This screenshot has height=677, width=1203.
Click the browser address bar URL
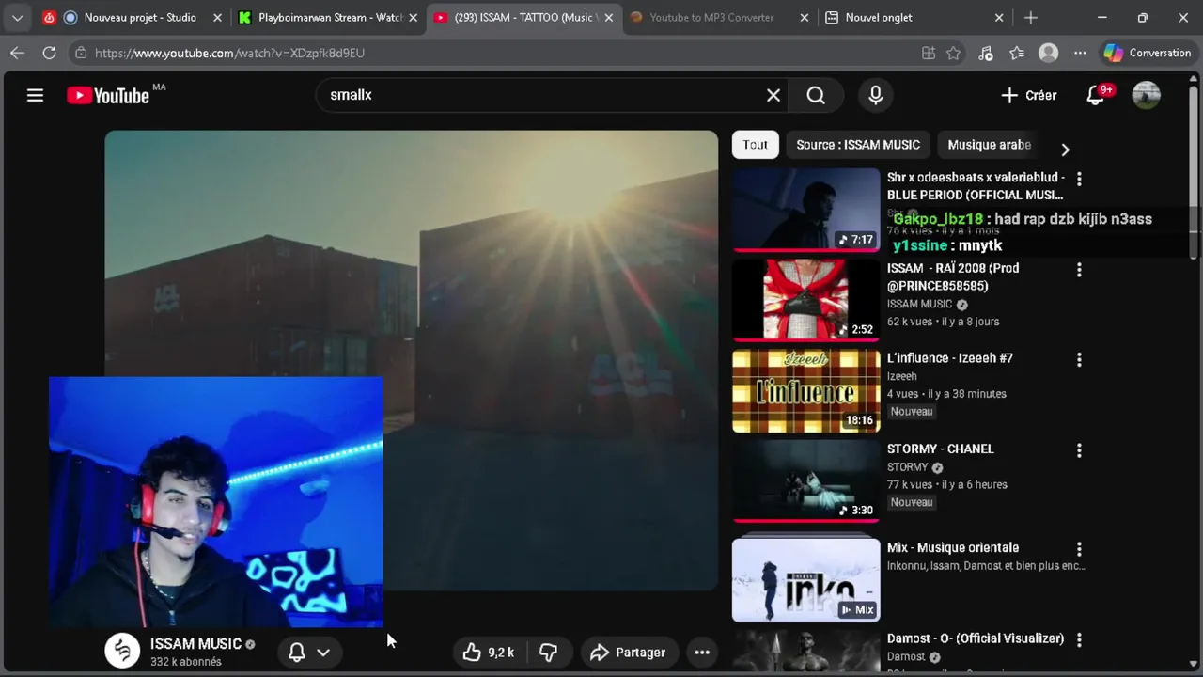coord(229,53)
